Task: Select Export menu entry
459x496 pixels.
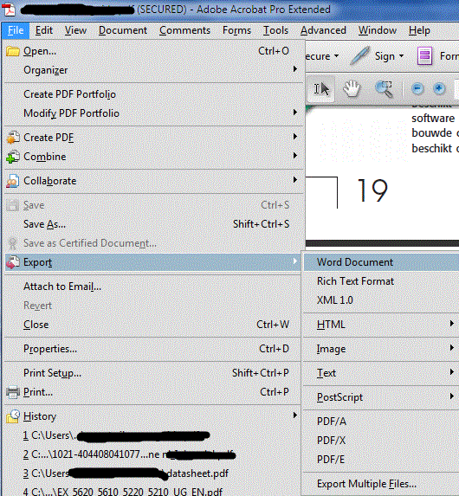Action: (152, 262)
